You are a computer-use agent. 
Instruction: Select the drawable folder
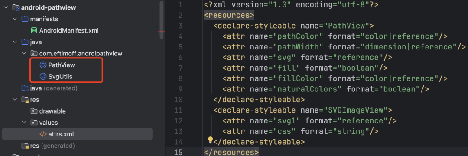click(52, 111)
